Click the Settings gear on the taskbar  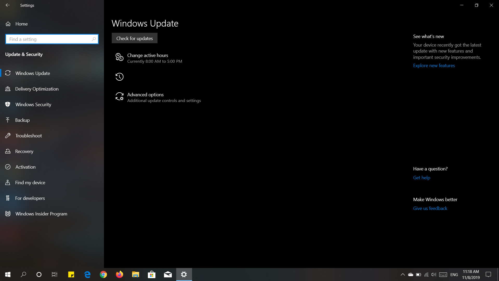pos(184,274)
